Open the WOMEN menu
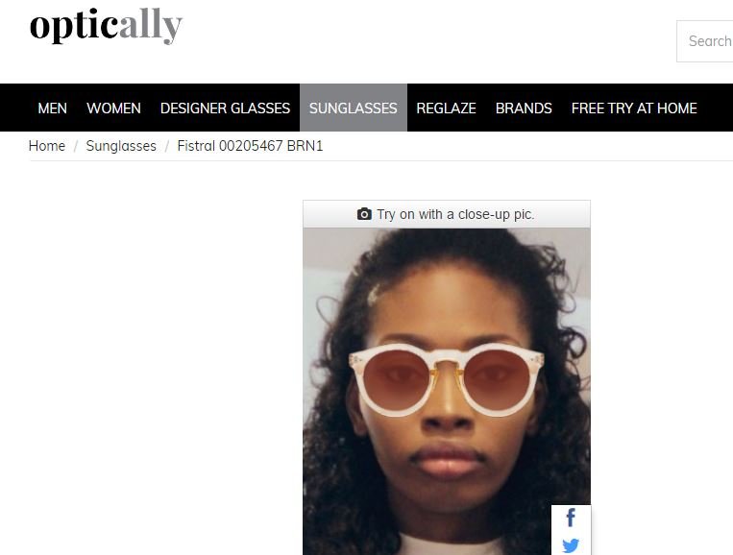733x555 pixels. pyautogui.click(x=113, y=108)
